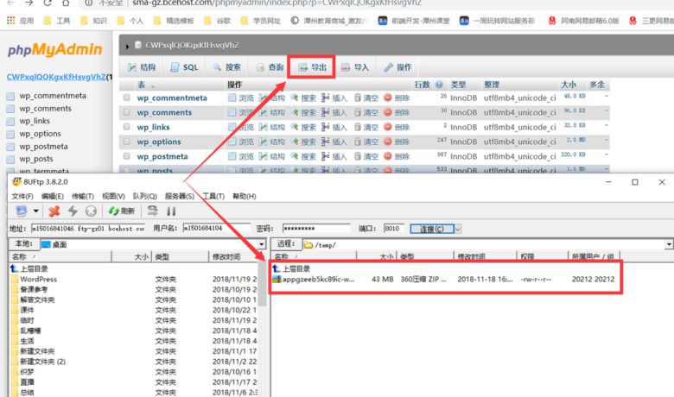Click the pause icon in 8UFtp toolbar
This screenshot has width=674, height=397.
point(171,211)
